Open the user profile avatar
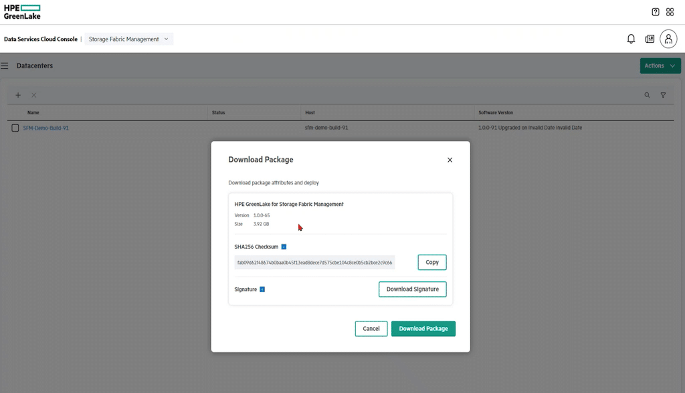Screen dimensions: 685x393 click(x=668, y=39)
